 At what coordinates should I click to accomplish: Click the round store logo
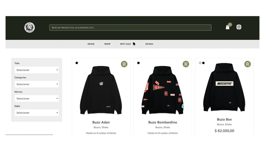tap(30, 27)
